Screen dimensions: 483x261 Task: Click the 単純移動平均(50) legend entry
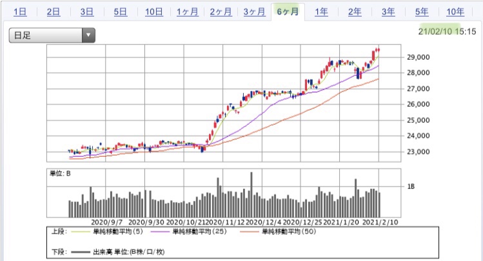pos(289,231)
